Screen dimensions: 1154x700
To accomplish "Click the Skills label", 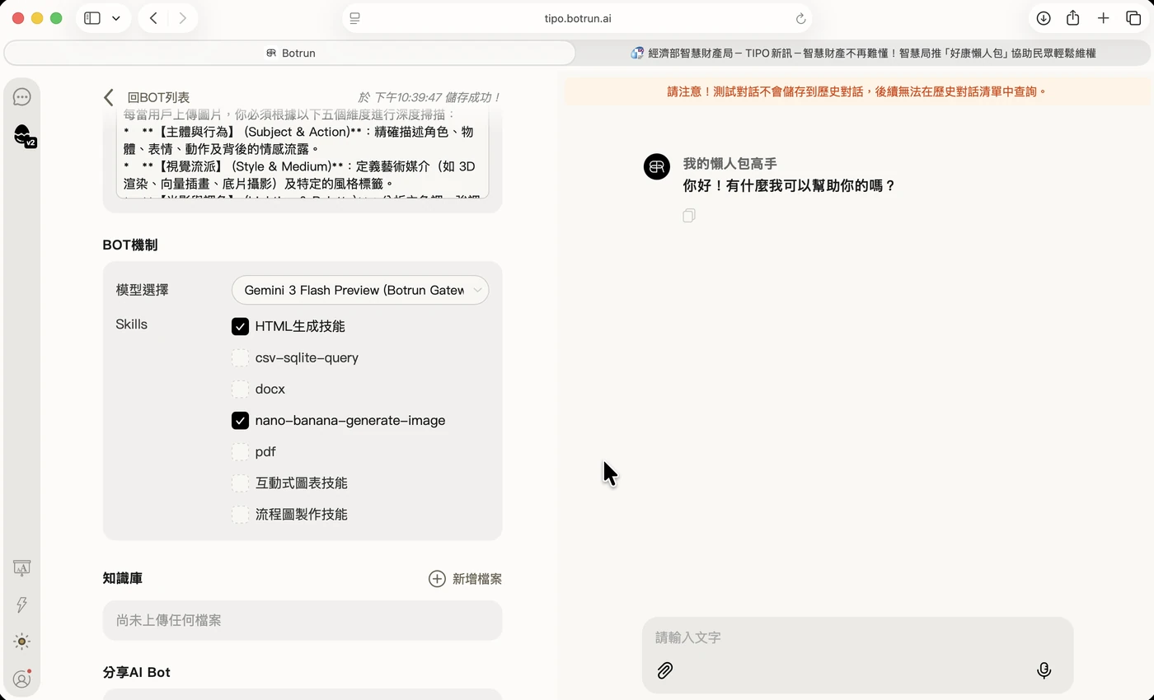I will (x=132, y=324).
